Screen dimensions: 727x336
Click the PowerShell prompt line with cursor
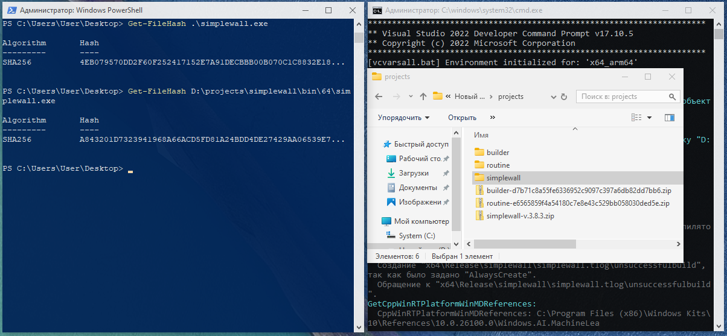[68, 168]
